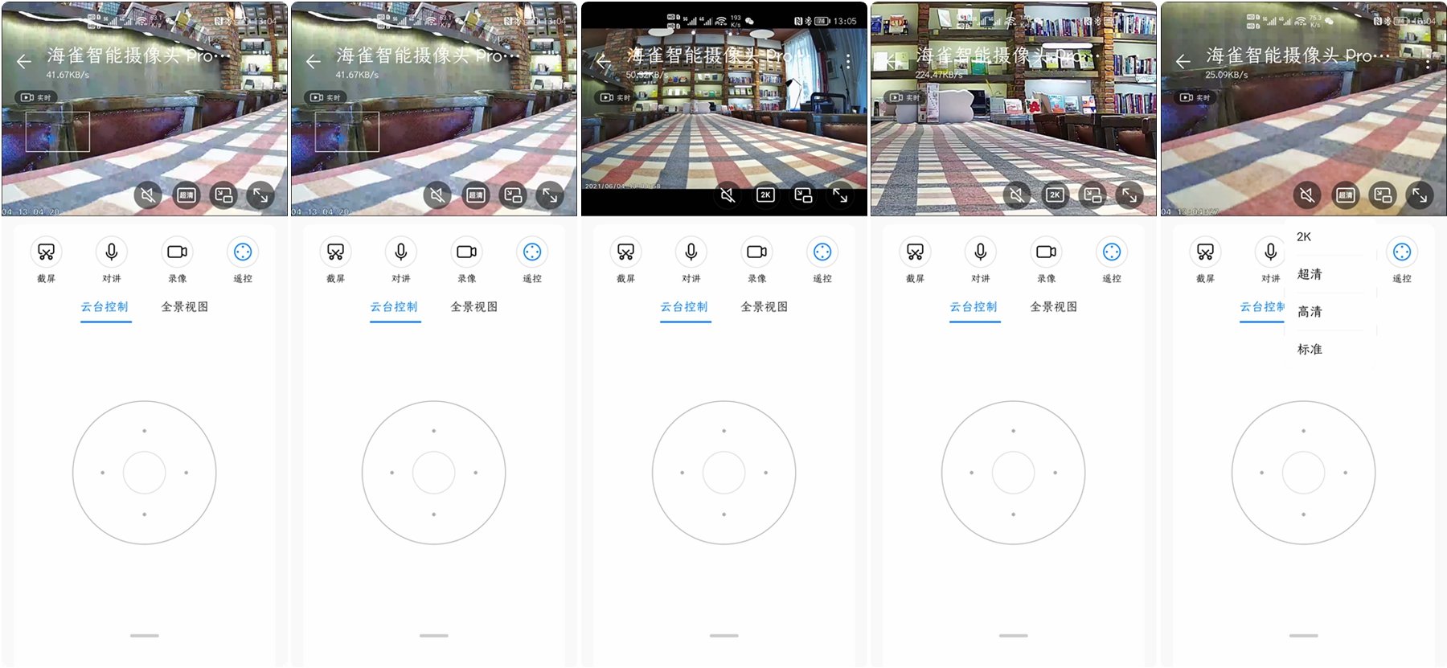The width and height of the screenshot is (1447, 668).
Task: Open three-dot menu on the 25.09KB/s screen
Action: (x=1428, y=61)
